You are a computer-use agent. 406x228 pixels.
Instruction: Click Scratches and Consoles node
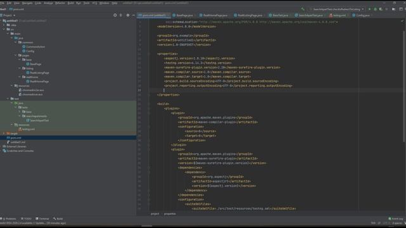coord(18,151)
